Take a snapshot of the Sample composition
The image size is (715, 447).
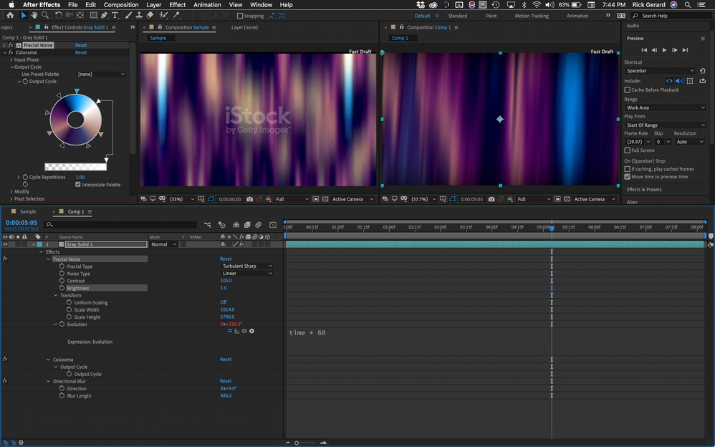[x=249, y=199]
